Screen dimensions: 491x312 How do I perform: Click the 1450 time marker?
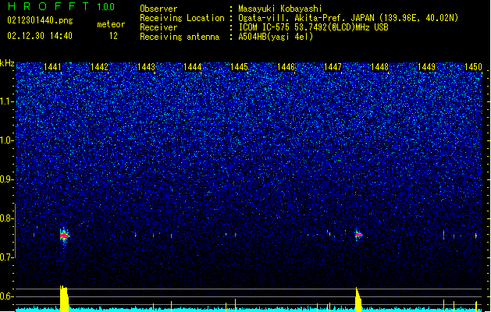point(473,67)
